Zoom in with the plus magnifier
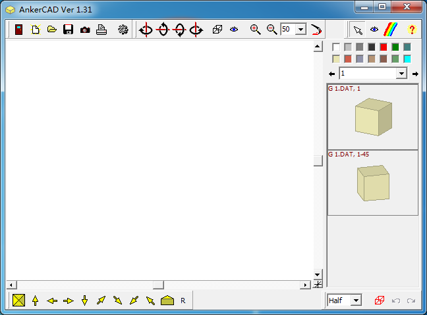Viewport: 427px width, 315px height. [256, 29]
